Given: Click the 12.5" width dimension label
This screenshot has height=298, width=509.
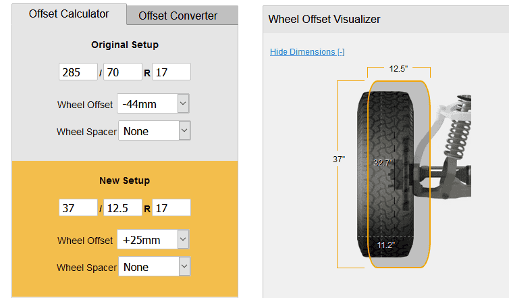Looking at the screenshot, I should [399, 69].
